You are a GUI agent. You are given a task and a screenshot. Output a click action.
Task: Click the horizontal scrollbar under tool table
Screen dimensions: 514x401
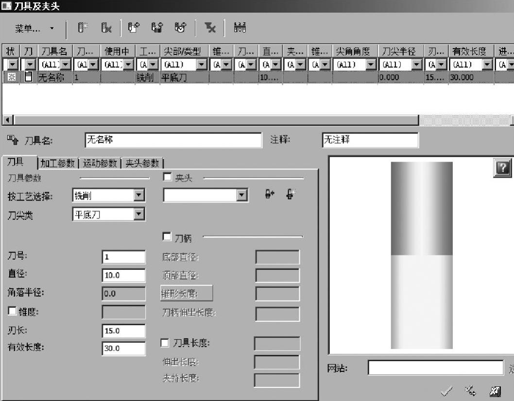pyautogui.click(x=214, y=119)
